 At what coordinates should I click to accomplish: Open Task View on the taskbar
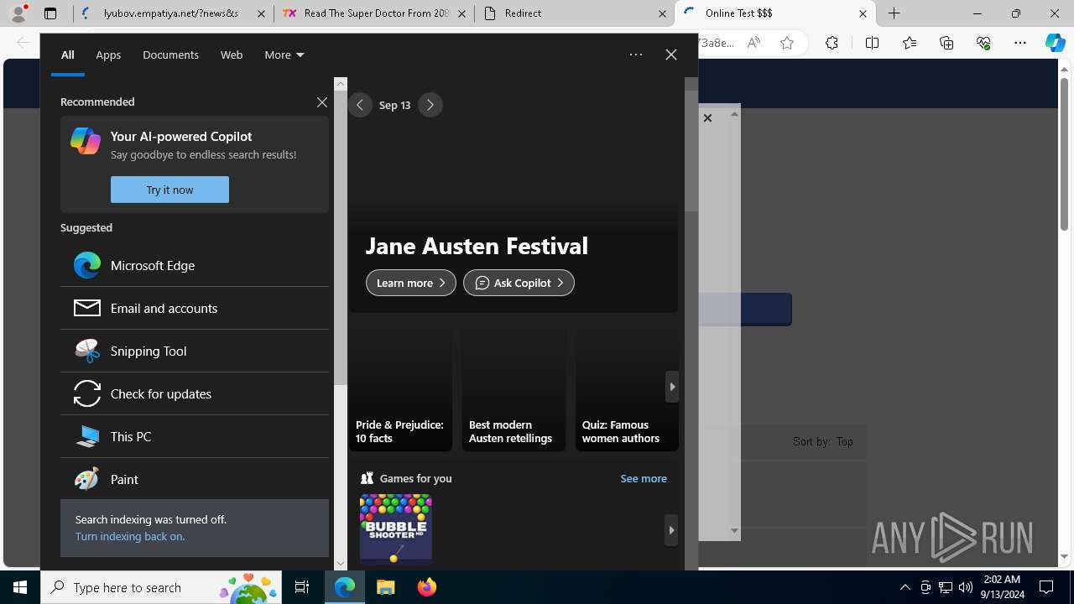coord(302,587)
